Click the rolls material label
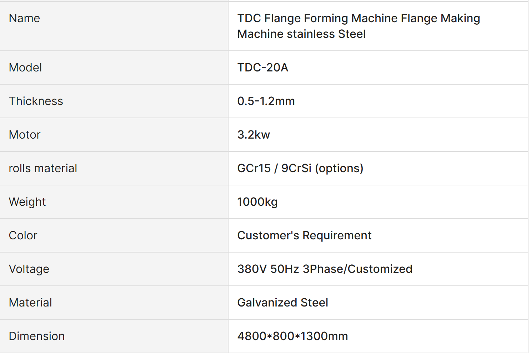The height and width of the screenshot is (354, 531). pos(43,168)
